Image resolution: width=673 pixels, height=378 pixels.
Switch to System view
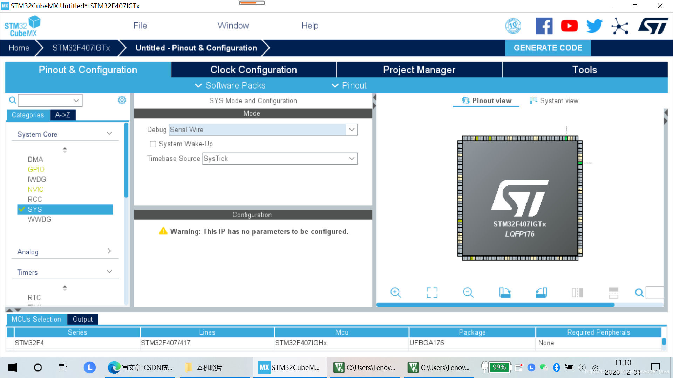click(x=554, y=101)
